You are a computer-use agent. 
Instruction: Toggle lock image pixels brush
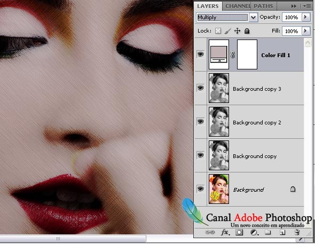227,31
